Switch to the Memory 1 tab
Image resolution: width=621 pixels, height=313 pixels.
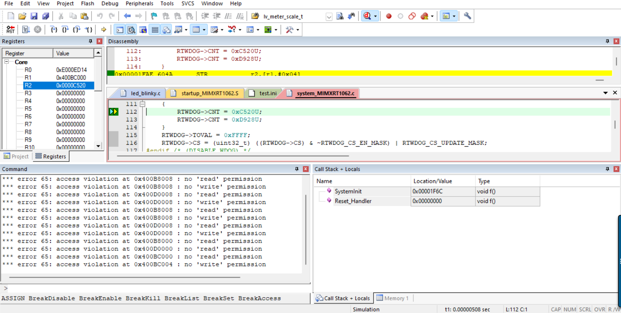(393, 298)
